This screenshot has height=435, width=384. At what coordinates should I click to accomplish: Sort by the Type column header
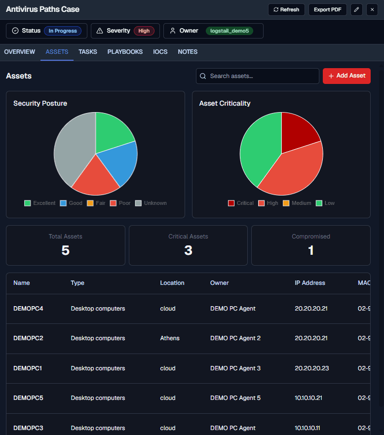pos(77,283)
